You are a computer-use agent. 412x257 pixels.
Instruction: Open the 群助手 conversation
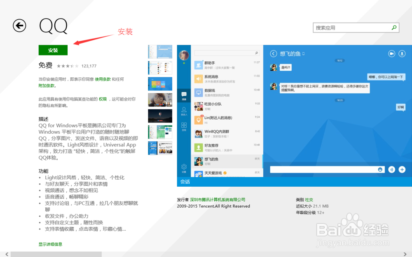tap(227, 65)
